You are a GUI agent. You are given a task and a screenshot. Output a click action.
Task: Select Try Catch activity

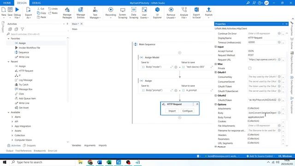(24, 85)
